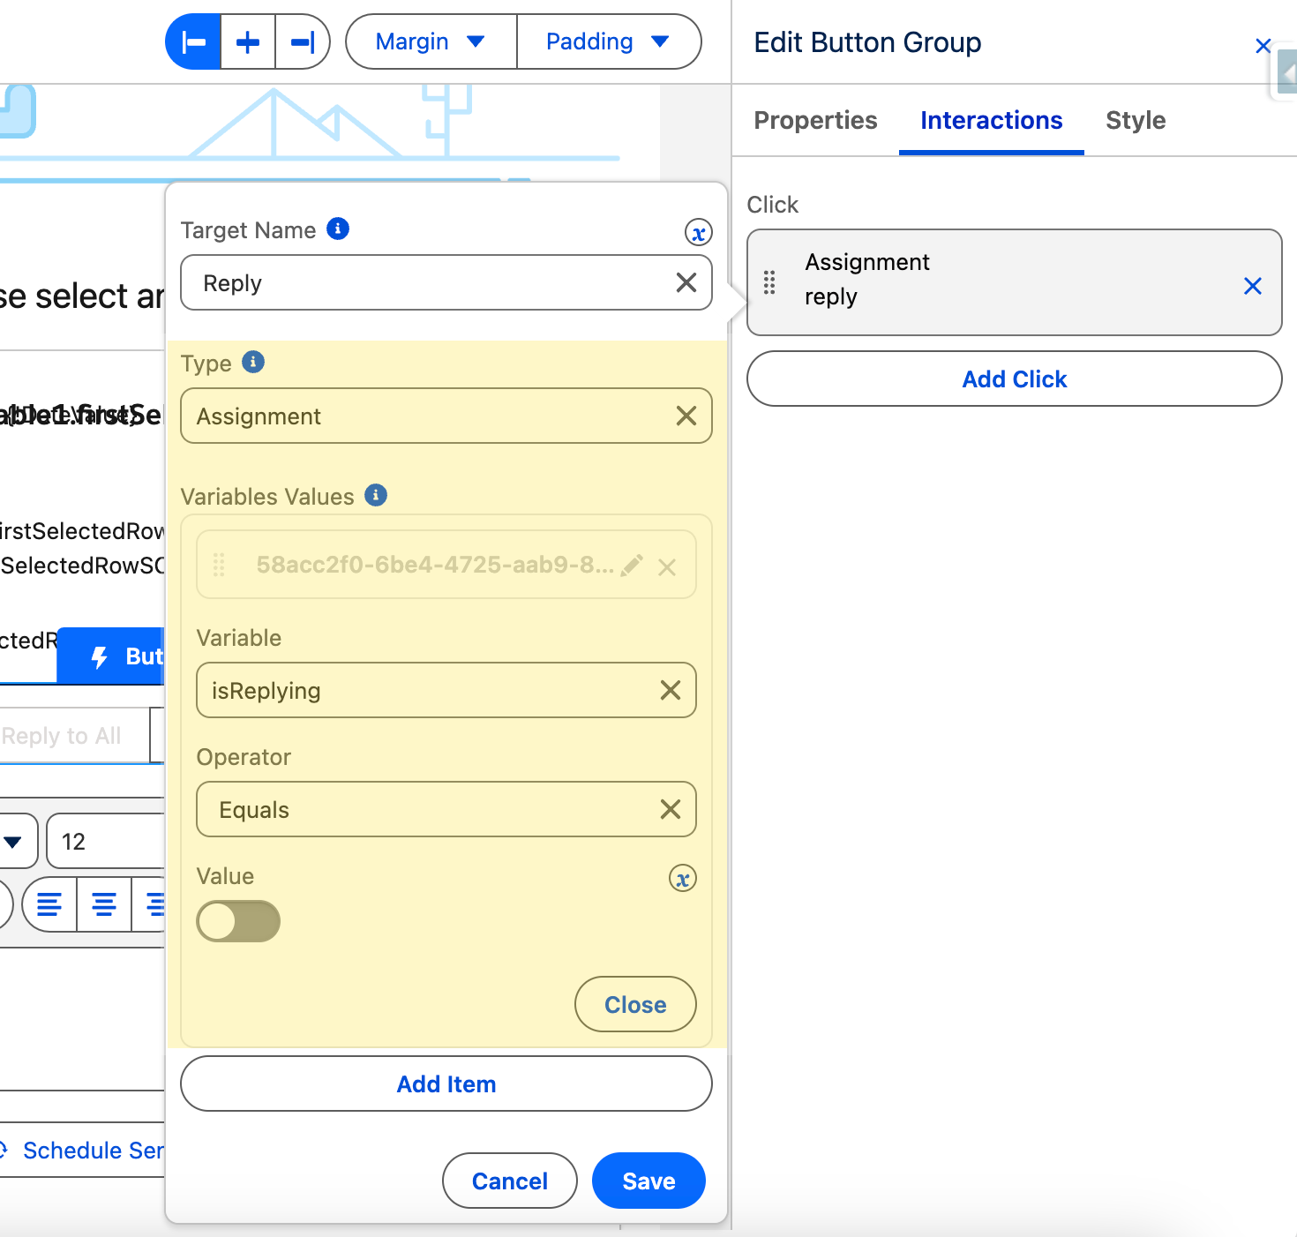
Task: Click the Add Click button
Action: pos(1014,379)
